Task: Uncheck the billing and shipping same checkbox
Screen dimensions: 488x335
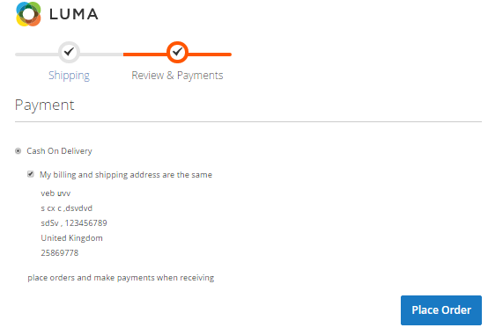Action: (31, 174)
